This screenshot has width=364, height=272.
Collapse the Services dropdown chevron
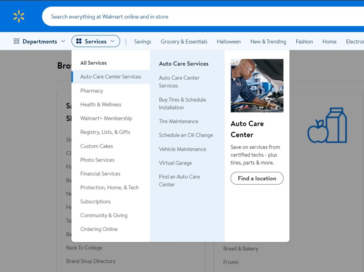112,41
